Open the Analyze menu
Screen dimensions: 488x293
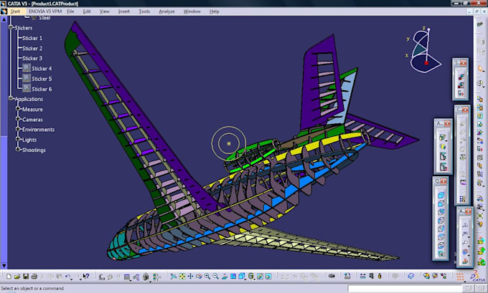[166, 11]
